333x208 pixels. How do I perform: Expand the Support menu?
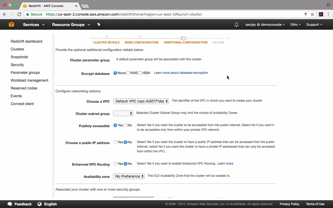(314, 25)
